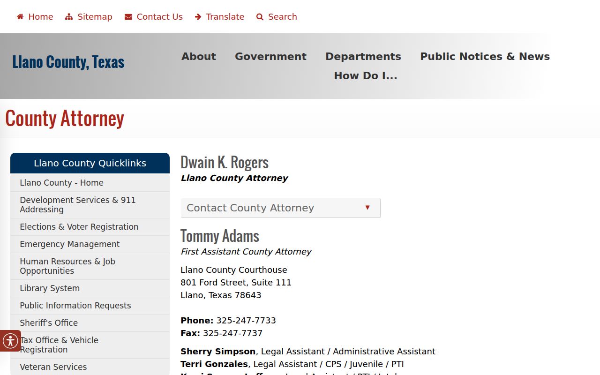
Task: Click the Terri Gonzales staff name
Action: click(x=214, y=364)
